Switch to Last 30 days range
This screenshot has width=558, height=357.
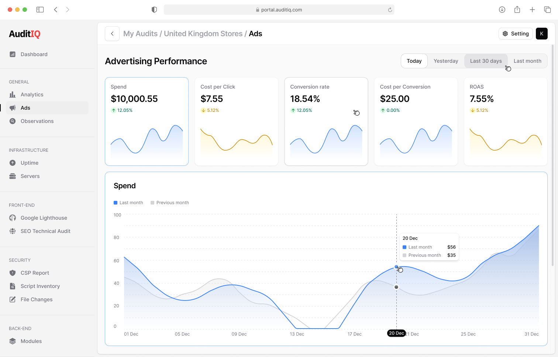pos(486,61)
